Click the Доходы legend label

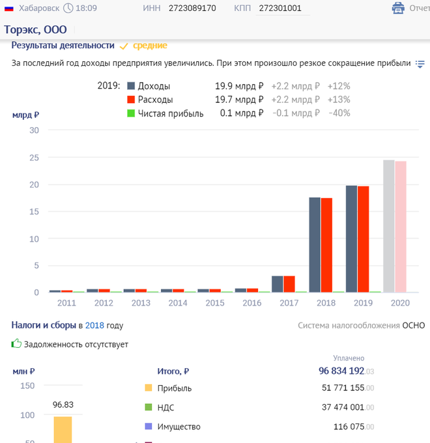[154, 86]
